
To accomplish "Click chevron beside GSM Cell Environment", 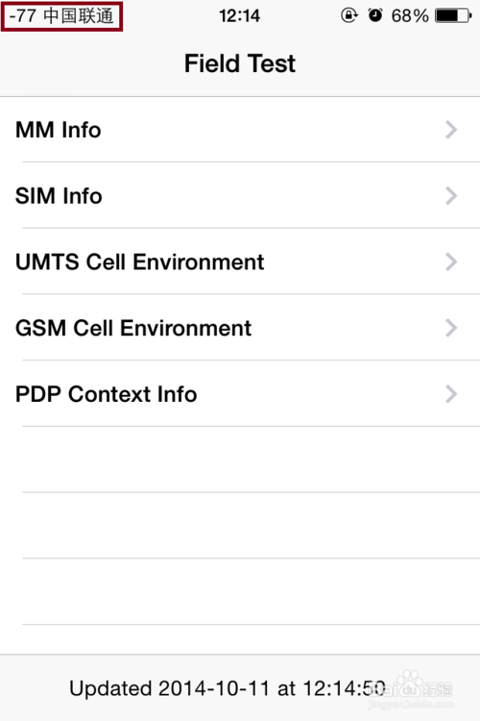I will point(451,329).
